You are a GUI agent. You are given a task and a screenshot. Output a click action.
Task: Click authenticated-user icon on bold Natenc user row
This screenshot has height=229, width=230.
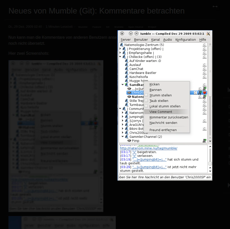click(204, 97)
